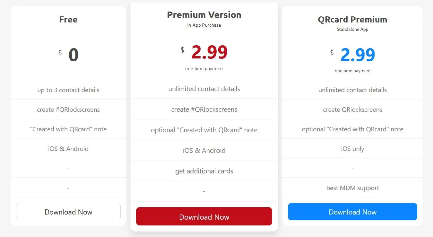Click the white Download Now button under Free
This screenshot has height=237, width=433.
[68, 212]
